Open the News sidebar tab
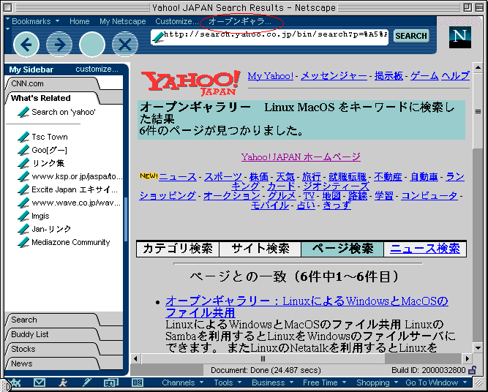The image size is (488, 392). [x=53, y=363]
